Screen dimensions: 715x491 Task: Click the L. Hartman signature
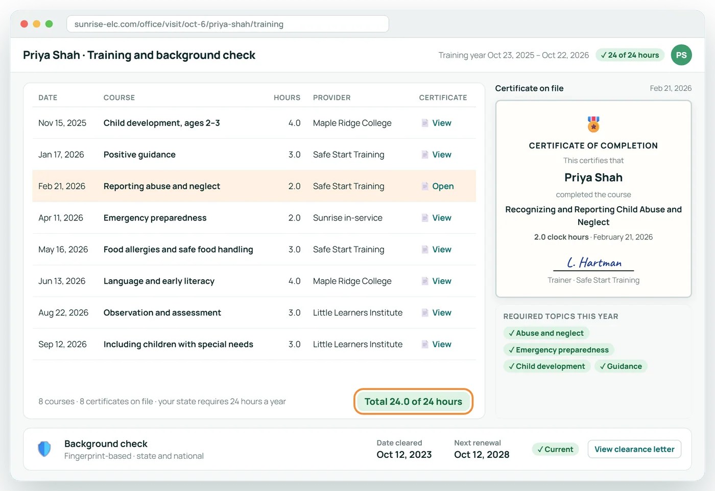[593, 263]
